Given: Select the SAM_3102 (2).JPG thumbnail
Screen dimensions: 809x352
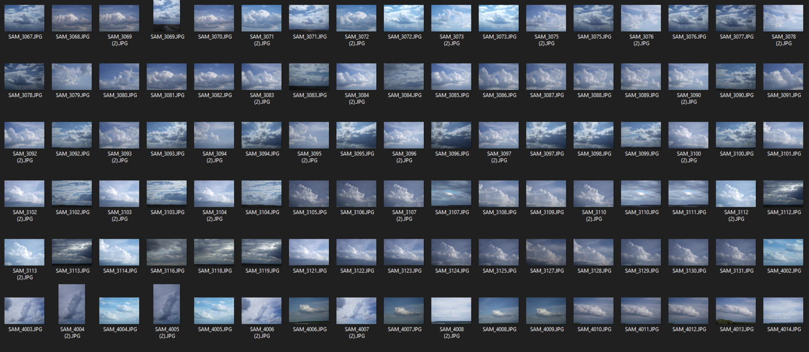Looking at the screenshot, I should coord(25,193).
